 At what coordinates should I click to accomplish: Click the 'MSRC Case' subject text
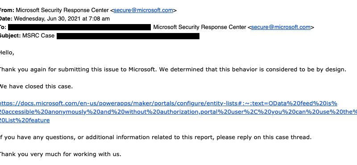point(38,36)
